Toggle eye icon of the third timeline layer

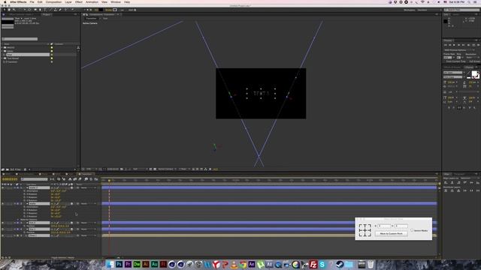(3, 223)
